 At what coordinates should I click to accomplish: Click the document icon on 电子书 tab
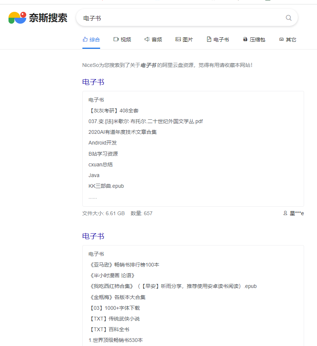[x=208, y=39]
